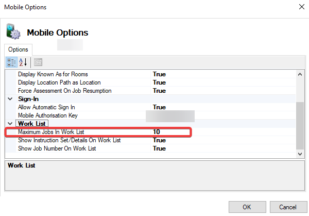The image size is (309, 216).
Task: Click the Mobile Options header icon
Action: [x=13, y=32]
